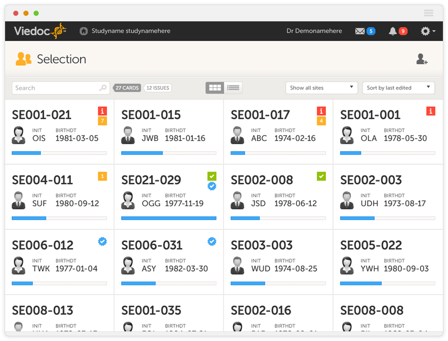Screen dimensions: 448x341
Task: Click red info flag on card SE001-021
Action: point(102,111)
